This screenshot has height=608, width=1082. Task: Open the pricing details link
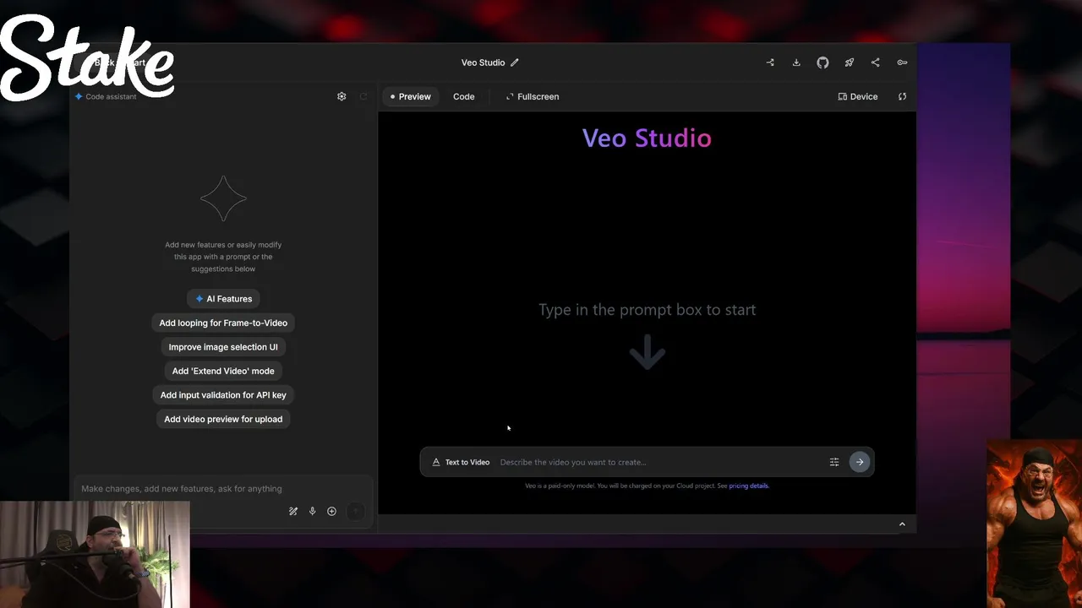pyautogui.click(x=749, y=486)
